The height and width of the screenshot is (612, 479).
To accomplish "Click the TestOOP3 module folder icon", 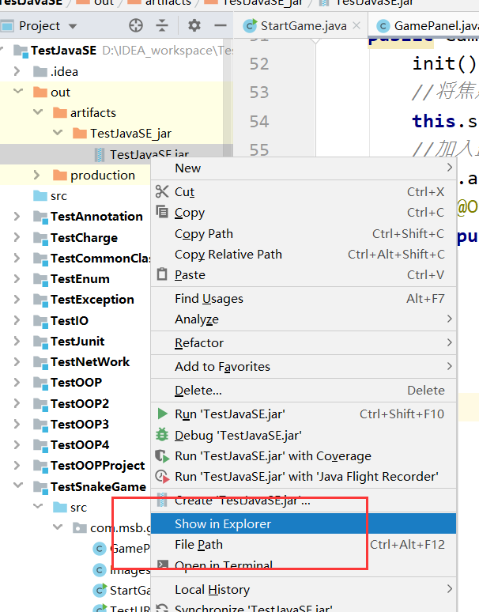I will (40, 424).
